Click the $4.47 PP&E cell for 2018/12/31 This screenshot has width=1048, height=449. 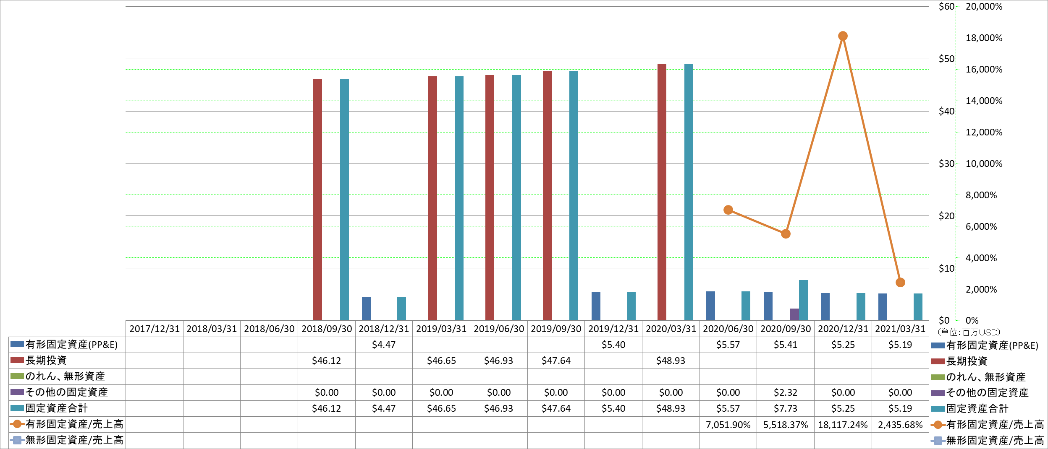point(384,345)
